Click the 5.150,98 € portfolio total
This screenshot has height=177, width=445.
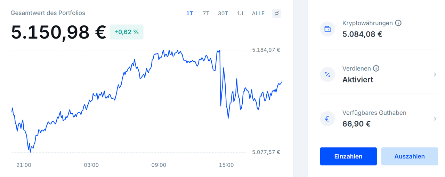click(x=58, y=32)
